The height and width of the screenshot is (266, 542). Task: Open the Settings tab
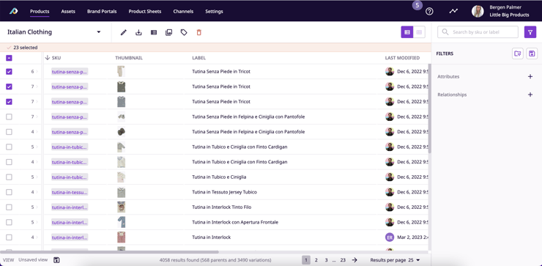(x=214, y=12)
